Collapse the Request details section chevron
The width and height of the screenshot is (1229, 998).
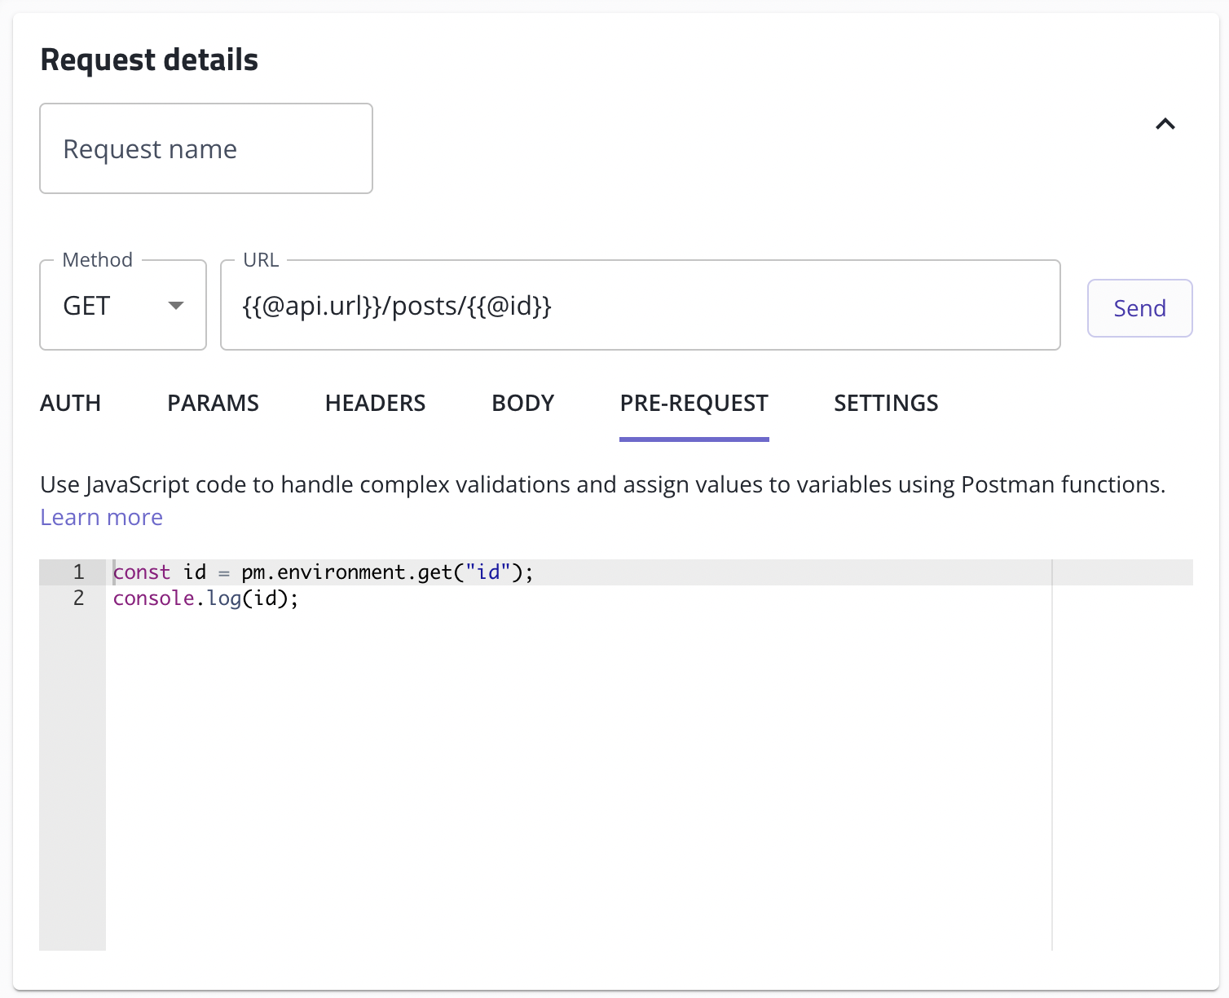tap(1165, 124)
